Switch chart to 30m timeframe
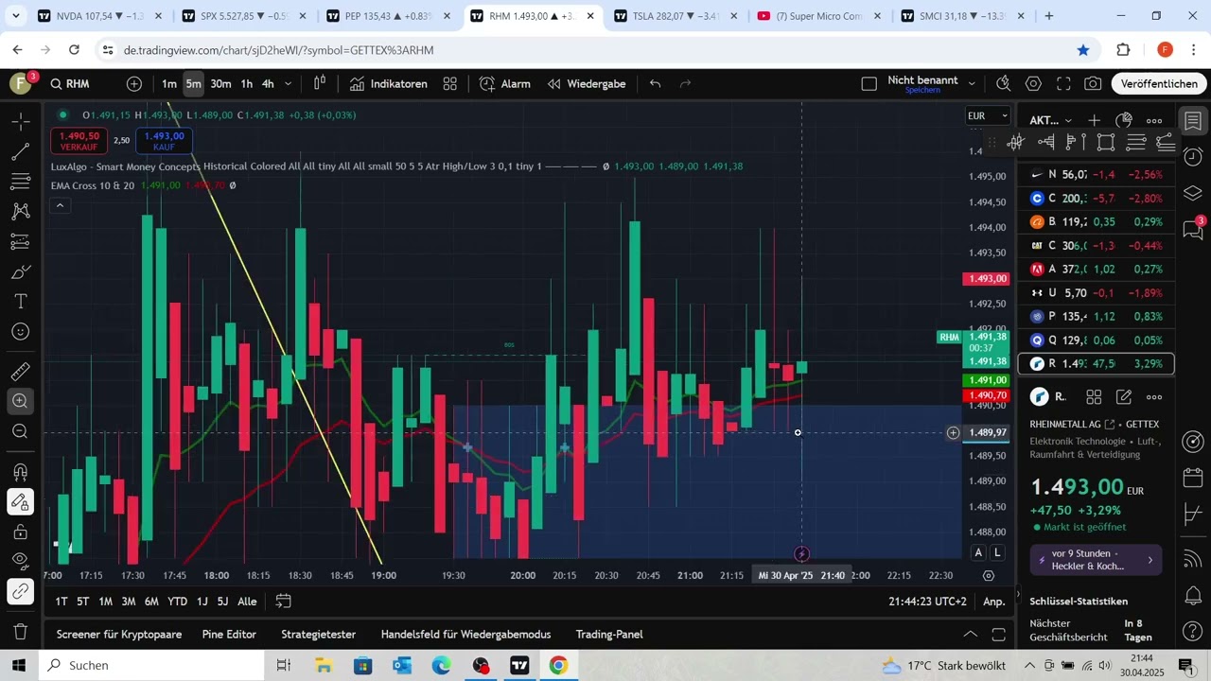Screen dimensions: 1211x681 tap(220, 84)
